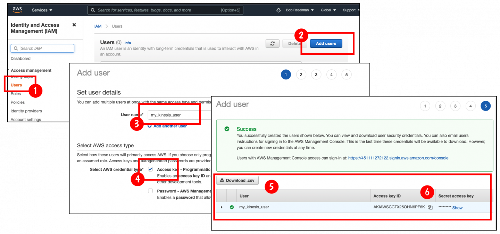Open the AWS console sign-in URL
Image resolution: width=500 pixels, height=234 pixels.
[398, 158]
